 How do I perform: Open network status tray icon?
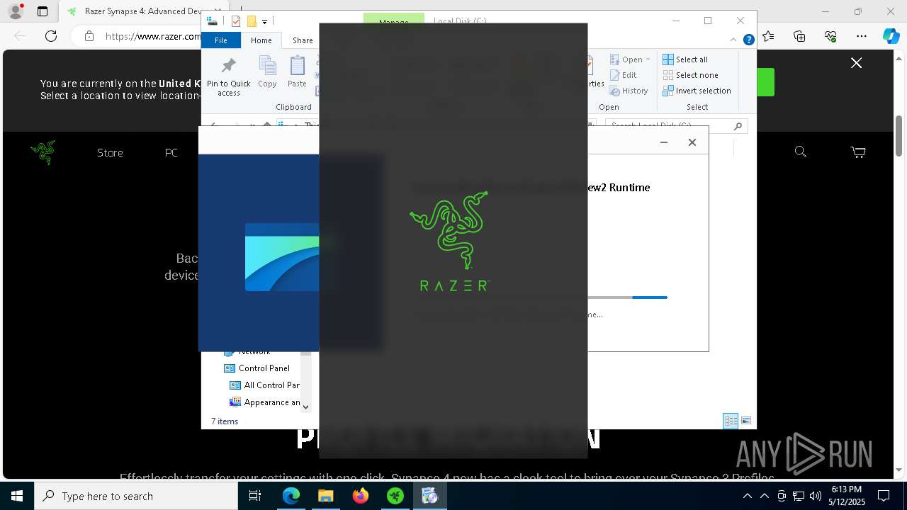coord(799,496)
